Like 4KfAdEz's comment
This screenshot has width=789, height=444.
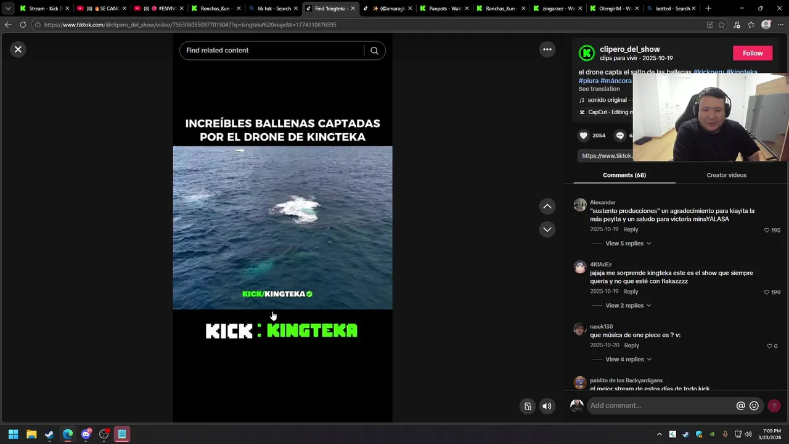pos(767,292)
